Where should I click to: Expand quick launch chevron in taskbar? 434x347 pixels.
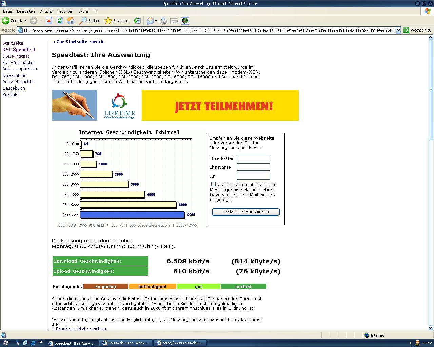point(41,342)
